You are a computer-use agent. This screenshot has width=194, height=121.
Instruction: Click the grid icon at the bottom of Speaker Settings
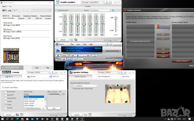click(90, 115)
